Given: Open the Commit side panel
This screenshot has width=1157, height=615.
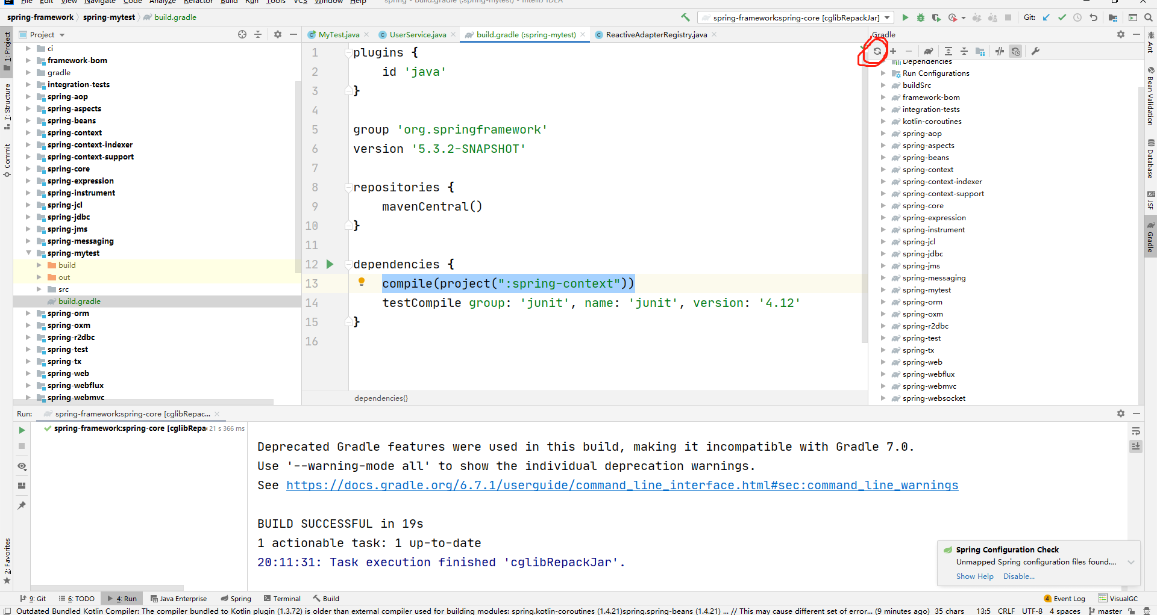Looking at the screenshot, I should click(7, 160).
